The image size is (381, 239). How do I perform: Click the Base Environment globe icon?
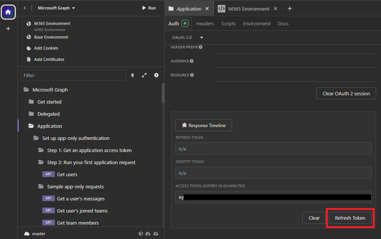click(29, 37)
